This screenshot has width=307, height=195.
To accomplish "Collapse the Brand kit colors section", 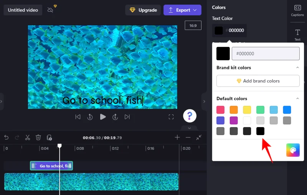I will [298, 68].
